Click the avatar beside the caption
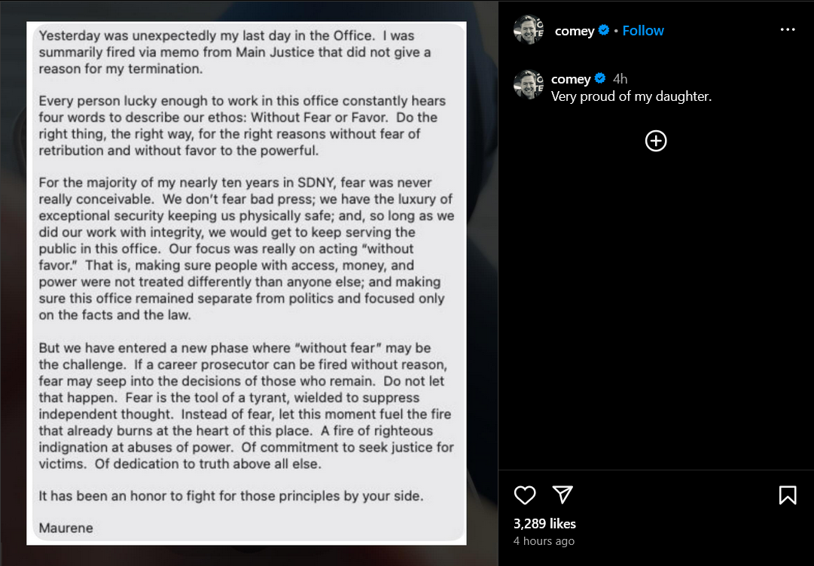 (x=528, y=84)
